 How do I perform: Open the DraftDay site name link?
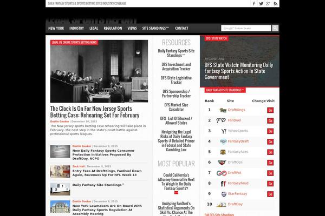pos(235,204)
